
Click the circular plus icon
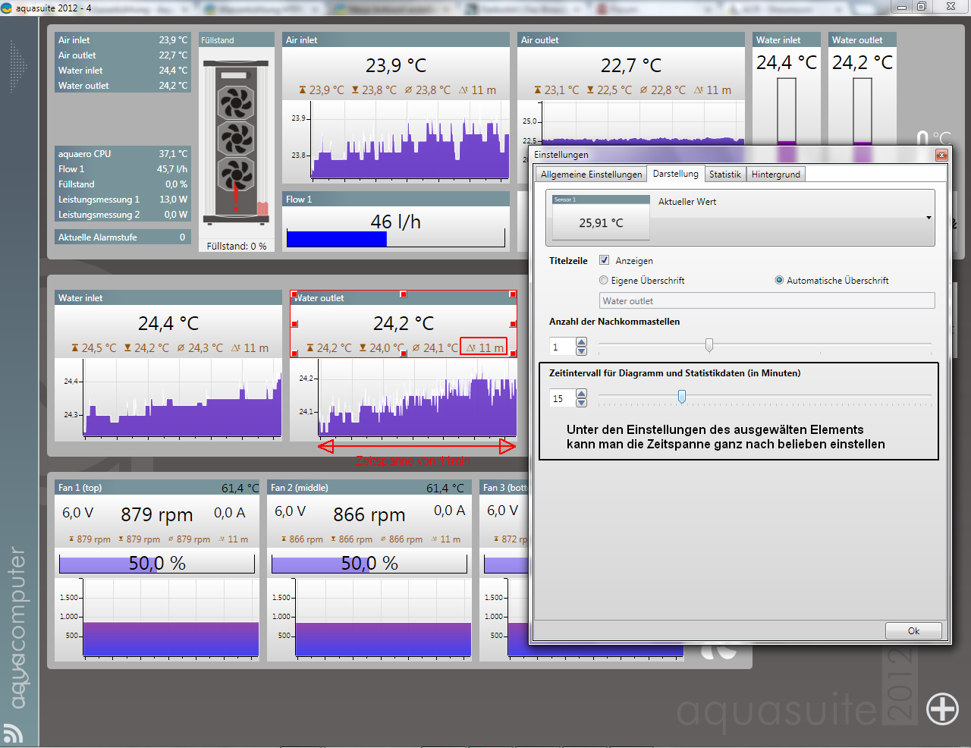coord(942,709)
